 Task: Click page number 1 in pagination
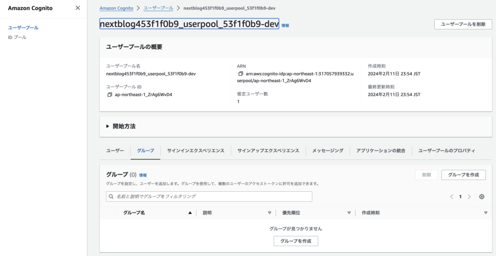460,197
